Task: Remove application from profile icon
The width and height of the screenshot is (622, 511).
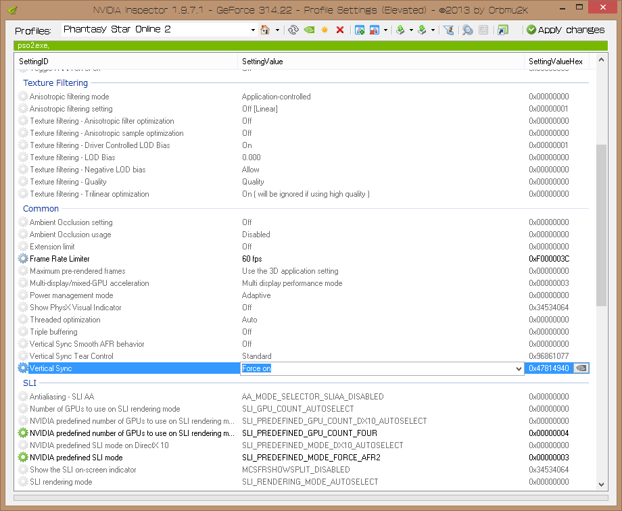Action: (x=374, y=30)
